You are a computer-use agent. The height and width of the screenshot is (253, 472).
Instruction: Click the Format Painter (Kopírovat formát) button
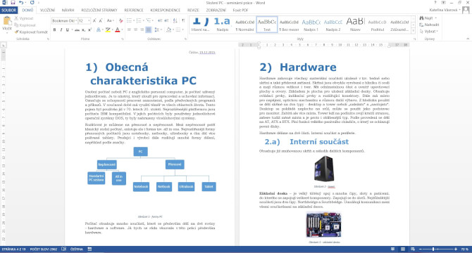pyautogui.click(x=32, y=32)
